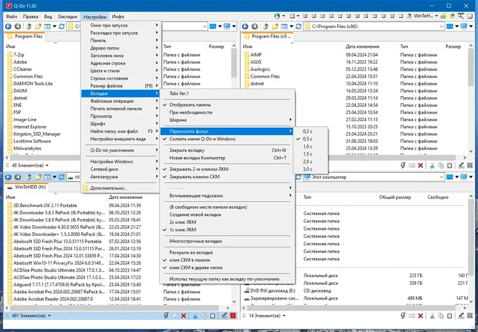Image resolution: width=478 pixels, height=332 pixels.
Task: Click refresh icon in top-right pane toolbar
Action: point(298,26)
